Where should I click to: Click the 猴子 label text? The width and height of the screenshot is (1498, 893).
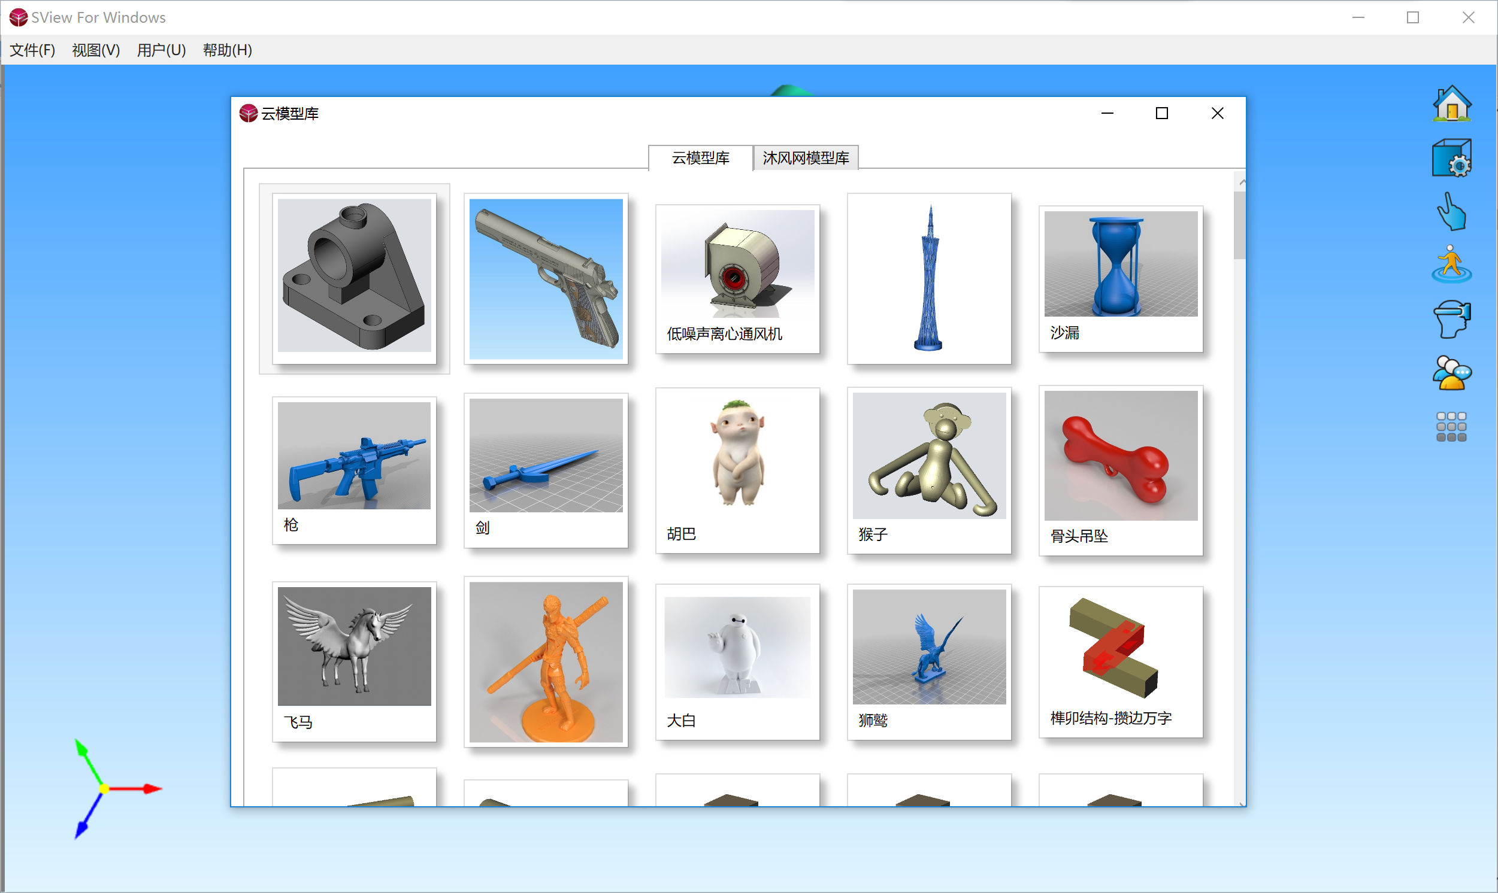873,534
